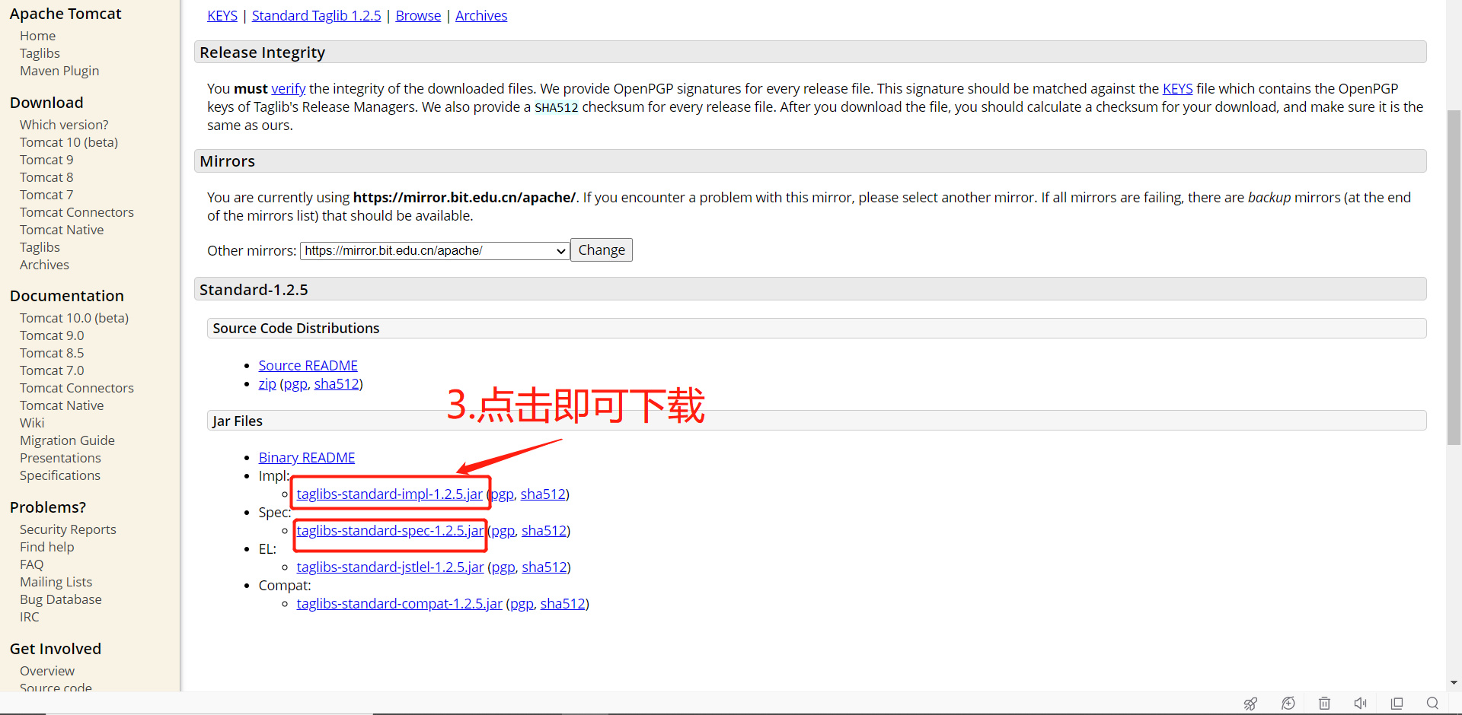Viewport: 1462px width, 715px height.
Task: Open the Source README link
Action: click(308, 366)
